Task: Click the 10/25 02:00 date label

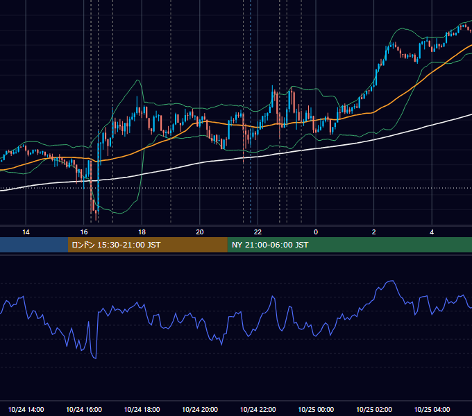Action: pos(374,409)
